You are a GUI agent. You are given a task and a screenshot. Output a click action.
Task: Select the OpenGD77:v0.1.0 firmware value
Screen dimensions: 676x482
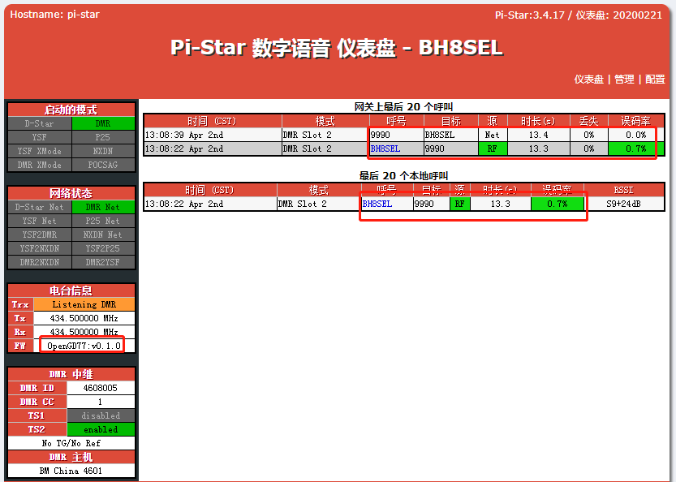pos(84,346)
